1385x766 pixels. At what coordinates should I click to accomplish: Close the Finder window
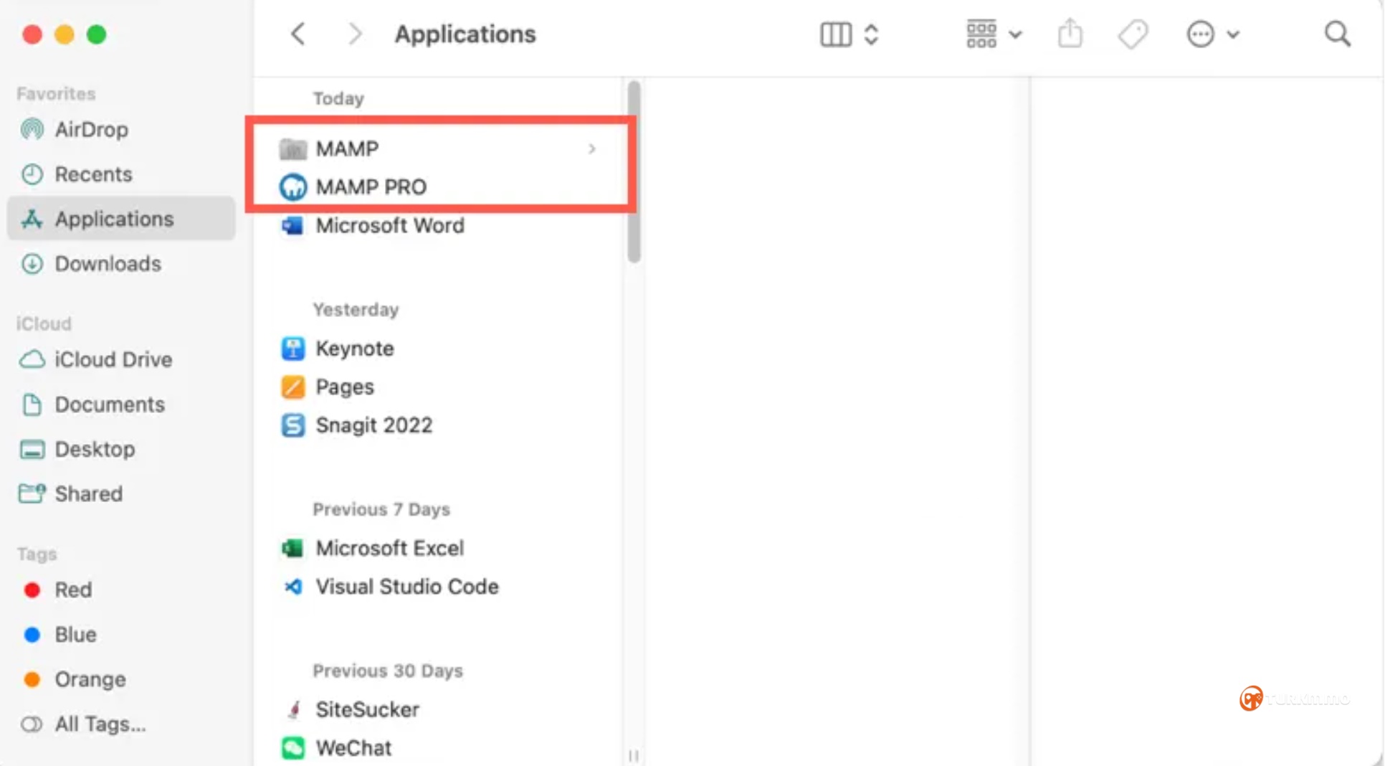tap(32, 34)
